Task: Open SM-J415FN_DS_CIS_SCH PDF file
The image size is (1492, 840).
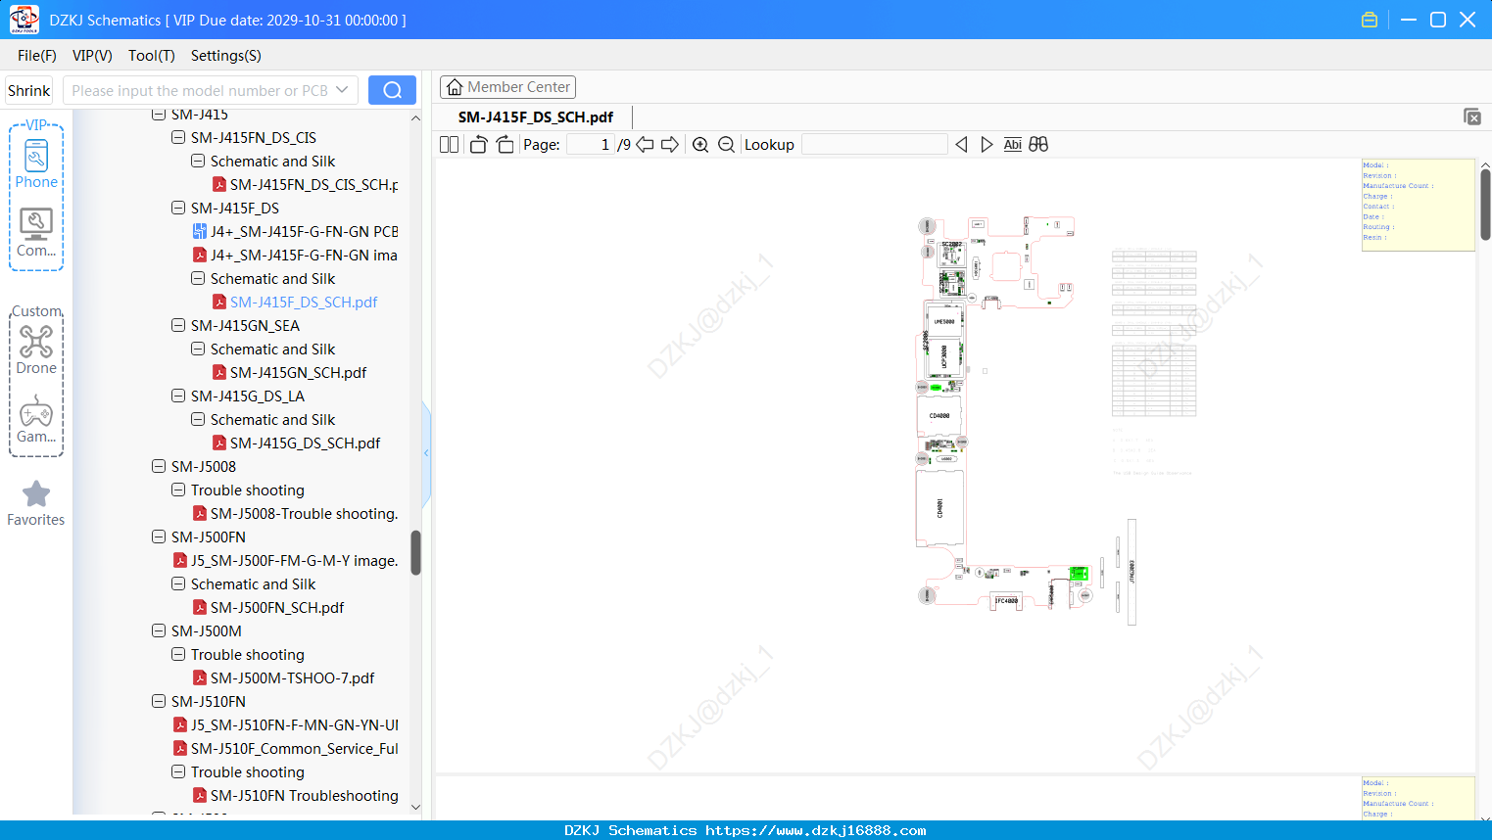Action: (305, 185)
